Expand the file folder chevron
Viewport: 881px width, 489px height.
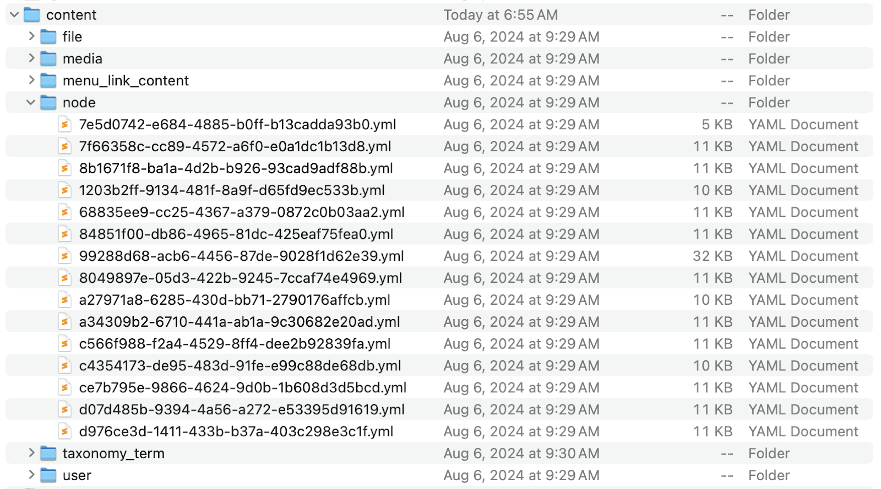coord(31,36)
